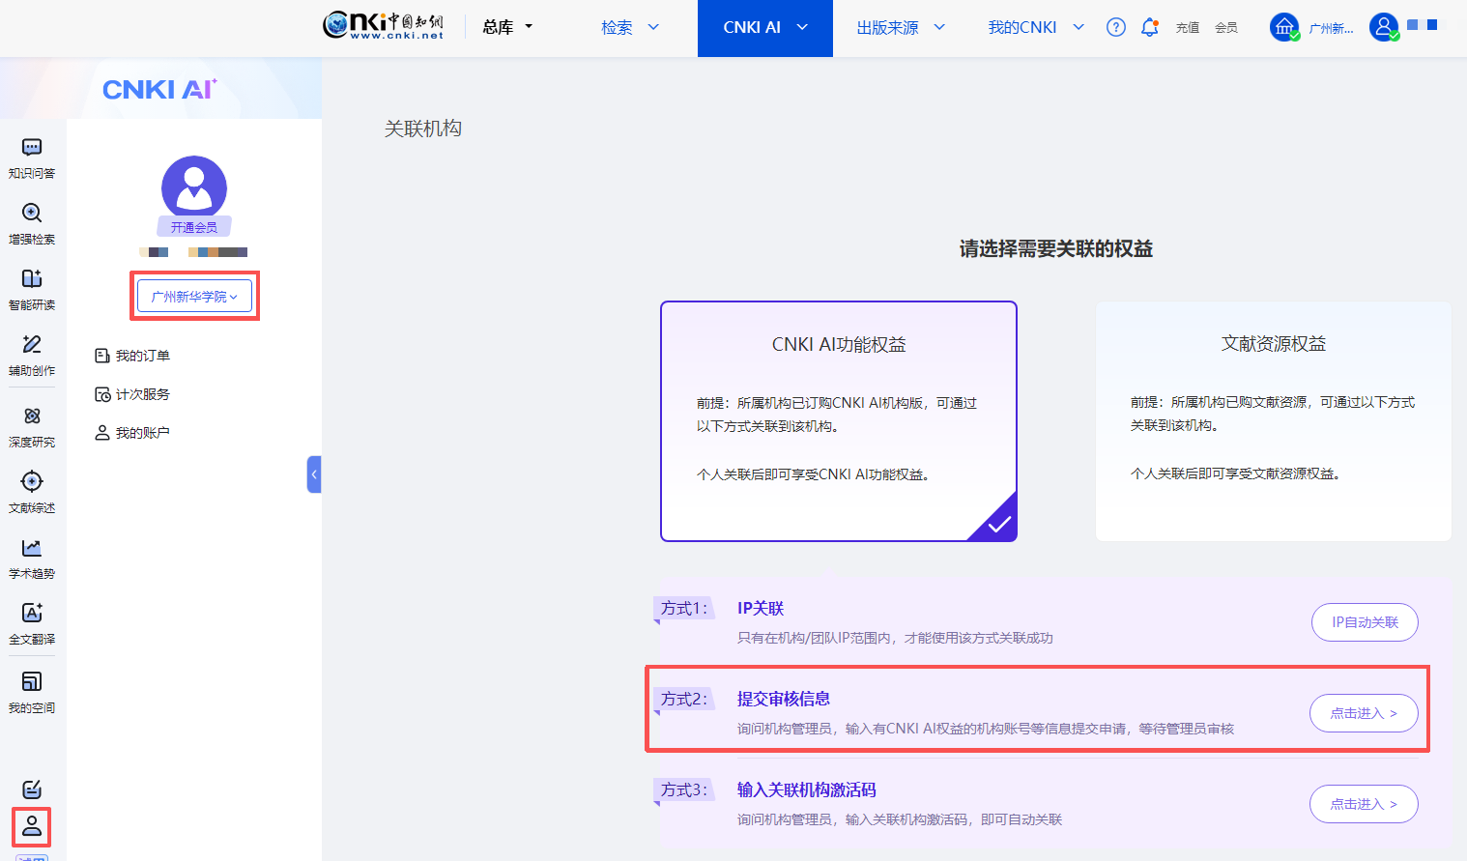Click the 开通会员 badge under avatar
Image resolution: width=1467 pixels, height=861 pixels.
[x=194, y=227]
